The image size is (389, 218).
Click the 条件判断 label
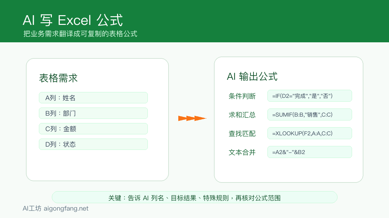pos(242,96)
